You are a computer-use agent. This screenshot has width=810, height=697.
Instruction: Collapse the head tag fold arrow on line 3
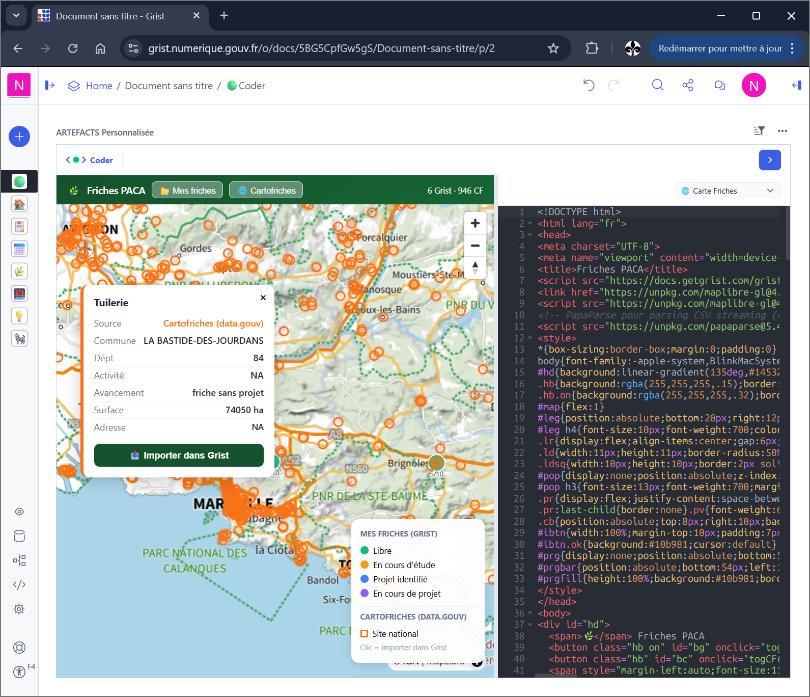click(530, 235)
